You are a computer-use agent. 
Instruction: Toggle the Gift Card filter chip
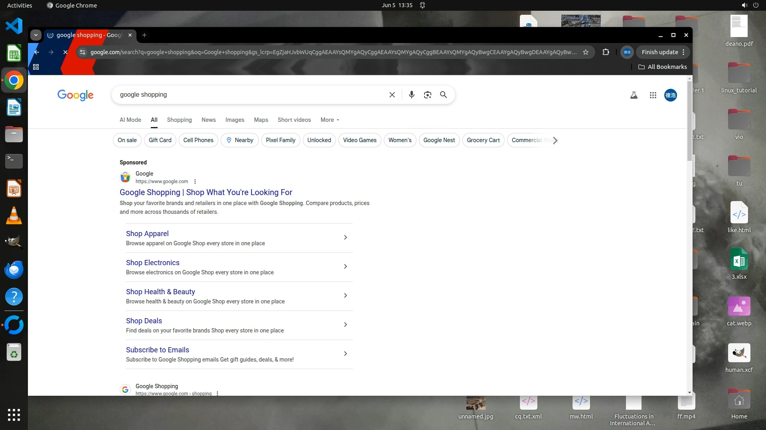click(x=160, y=140)
